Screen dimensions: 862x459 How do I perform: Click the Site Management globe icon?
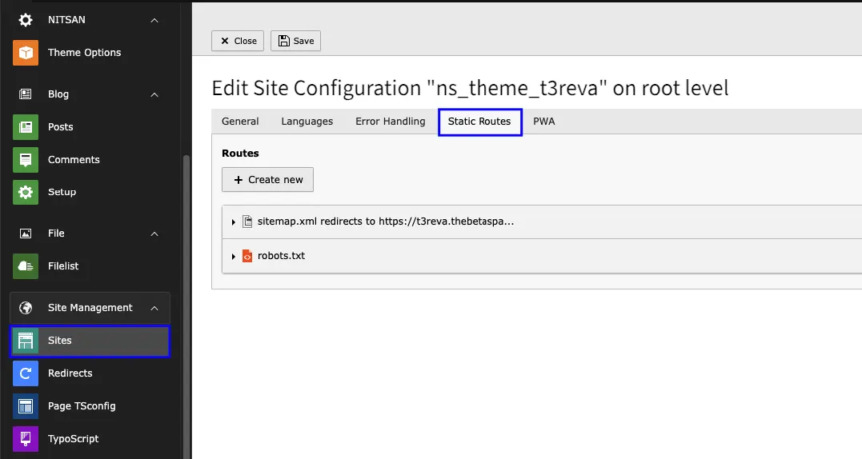pyautogui.click(x=26, y=307)
